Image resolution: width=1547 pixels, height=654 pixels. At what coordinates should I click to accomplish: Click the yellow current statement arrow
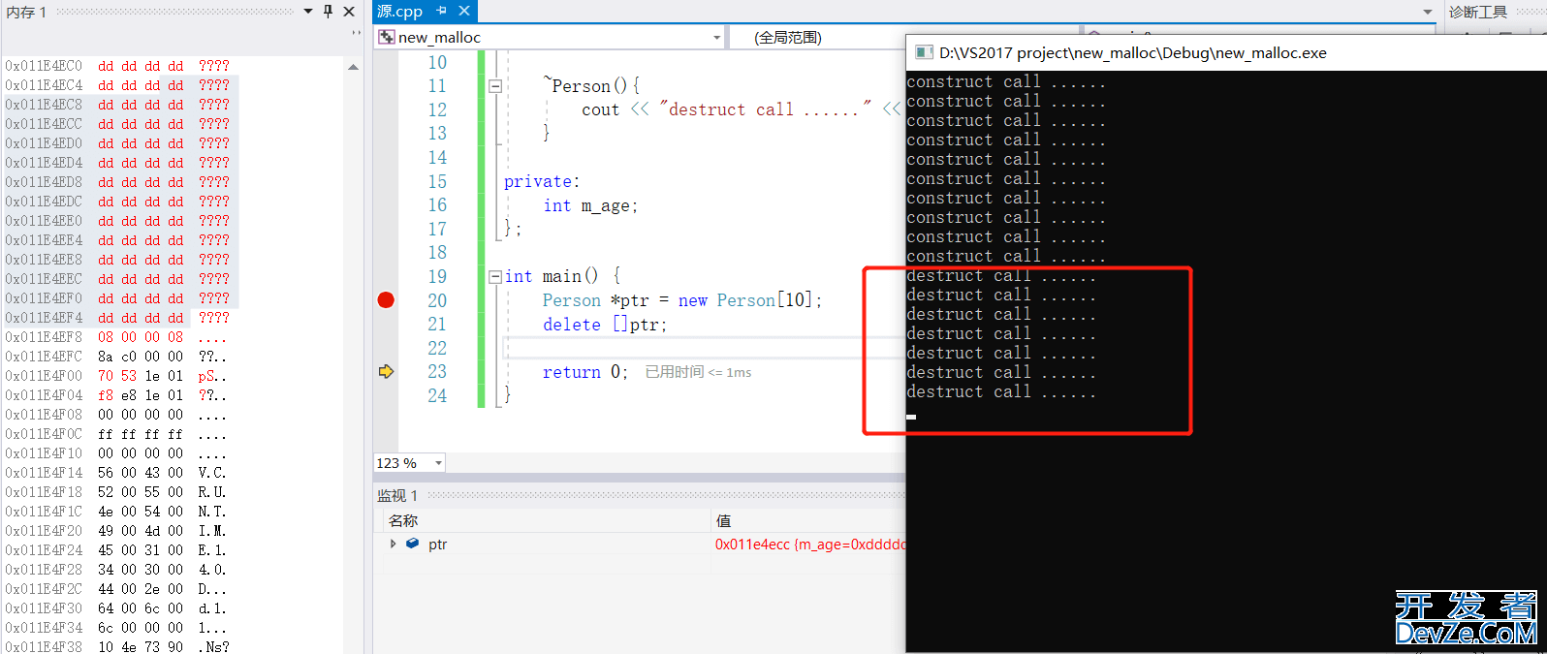[x=386, y=371]
